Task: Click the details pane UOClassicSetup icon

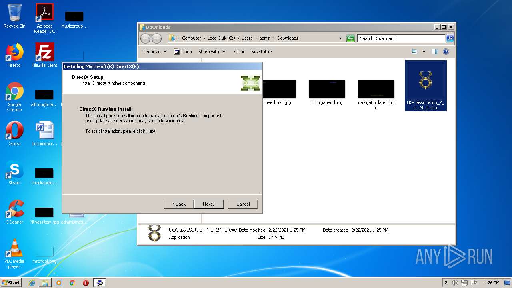Action: click(154, 233)
